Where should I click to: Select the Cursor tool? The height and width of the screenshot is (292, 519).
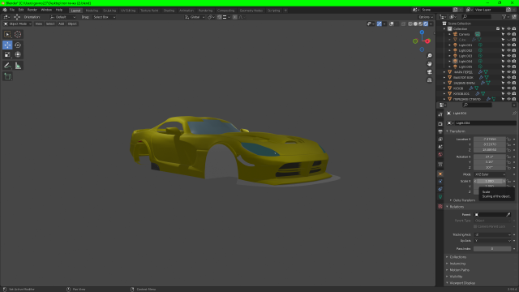click(x=18, y=34)
